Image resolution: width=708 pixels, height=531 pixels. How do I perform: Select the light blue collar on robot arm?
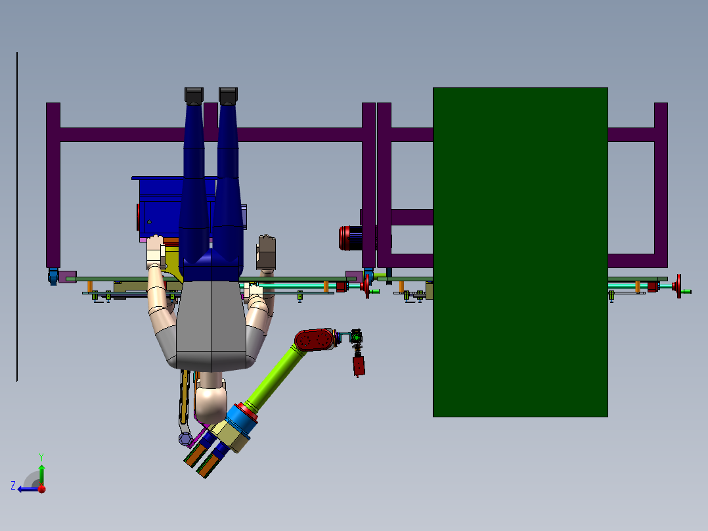tap(240, 421)
